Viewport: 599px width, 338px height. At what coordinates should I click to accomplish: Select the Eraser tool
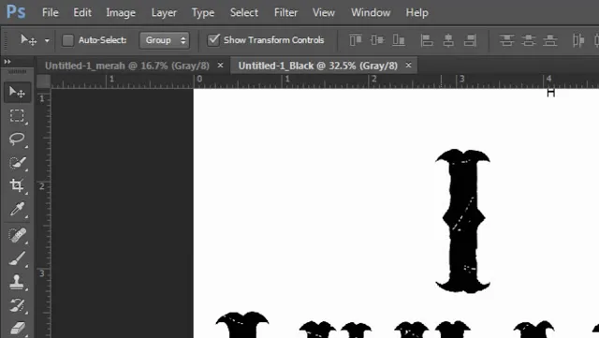pyautogui.click(x=17, y=328)
